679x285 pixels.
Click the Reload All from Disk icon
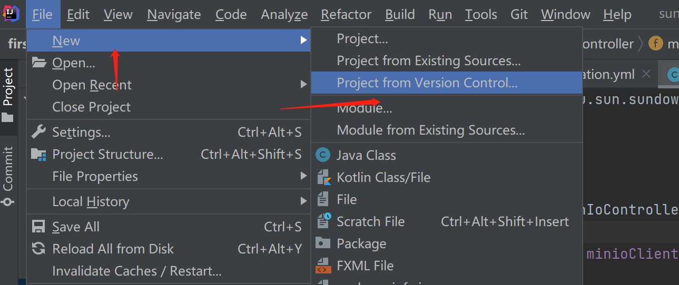(x=38, y=249)
